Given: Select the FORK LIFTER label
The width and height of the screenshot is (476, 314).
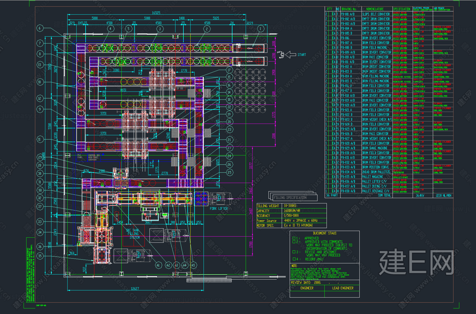Looking at the screenshot, I should (x=219, y=209).
